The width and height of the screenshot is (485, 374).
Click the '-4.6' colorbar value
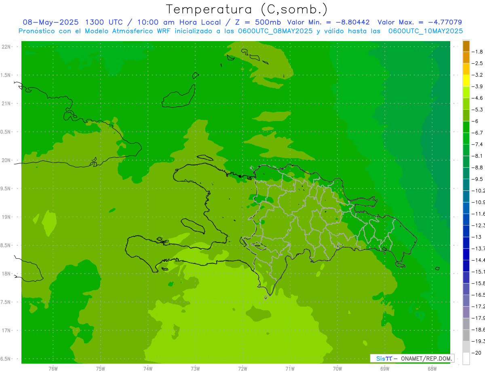tap(478, 98)
